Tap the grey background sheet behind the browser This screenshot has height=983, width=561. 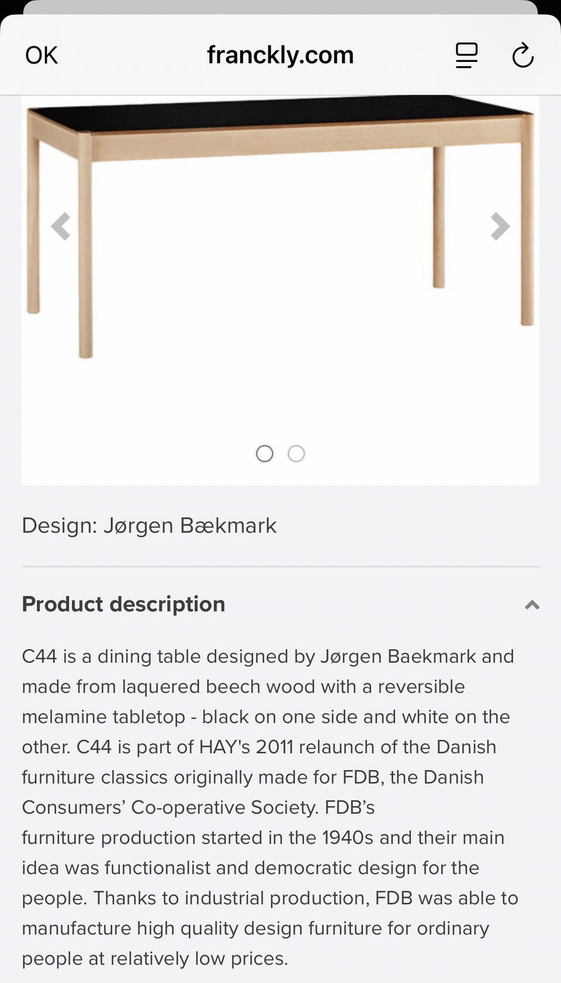280,6
